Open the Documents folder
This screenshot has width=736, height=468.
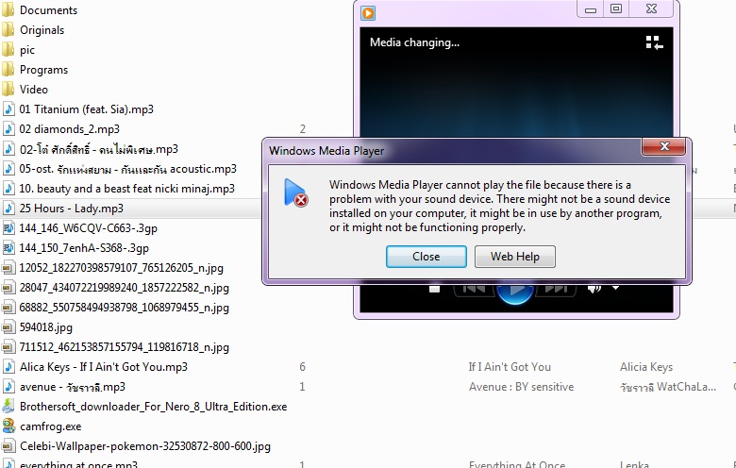pos(8,9)
